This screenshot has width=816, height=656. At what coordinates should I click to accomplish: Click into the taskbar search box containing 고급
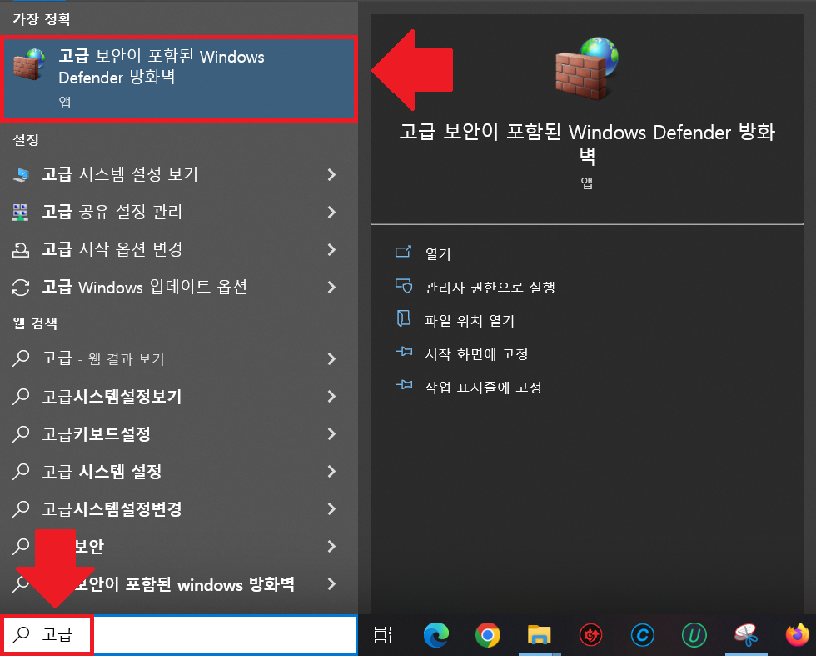(178, 634)
